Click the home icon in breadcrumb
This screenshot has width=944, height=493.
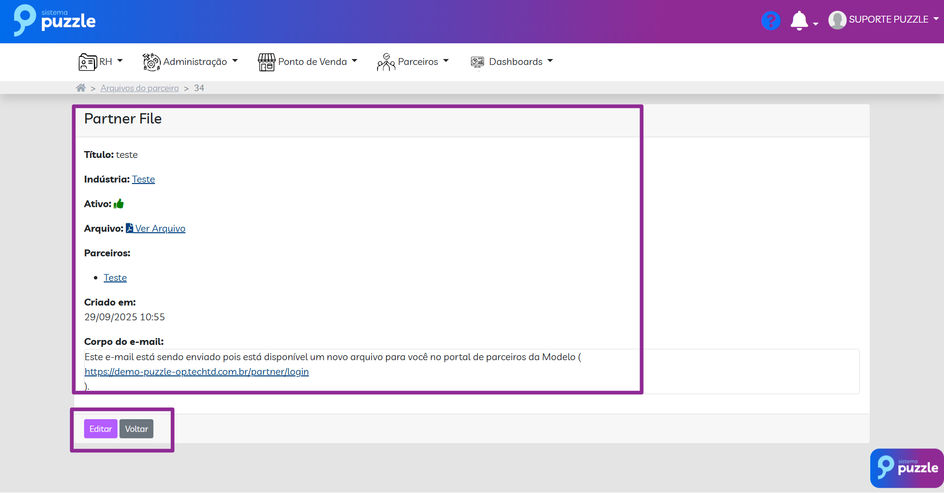81,88
